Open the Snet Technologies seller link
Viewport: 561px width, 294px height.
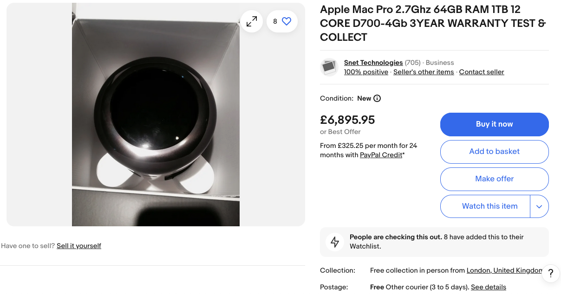pyautogui.click(x=373, y=63)
